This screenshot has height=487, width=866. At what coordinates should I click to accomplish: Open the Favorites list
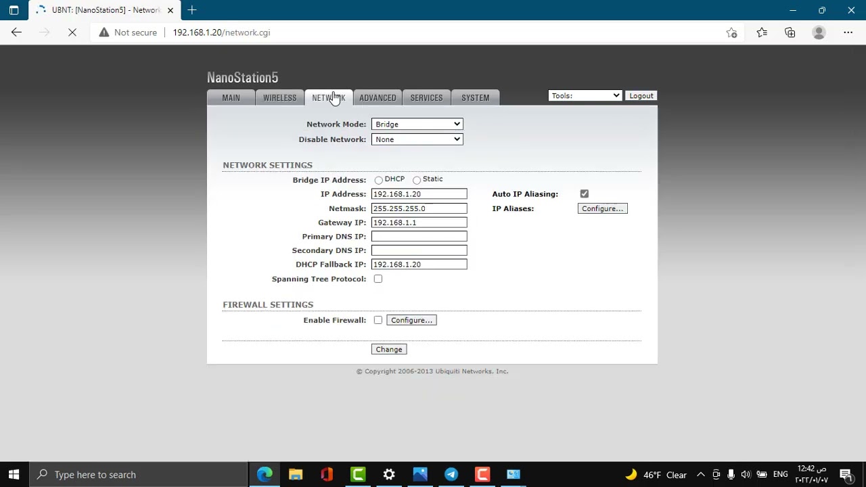762,32
